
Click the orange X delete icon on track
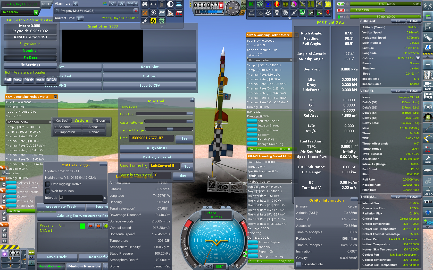pos(98,226)
